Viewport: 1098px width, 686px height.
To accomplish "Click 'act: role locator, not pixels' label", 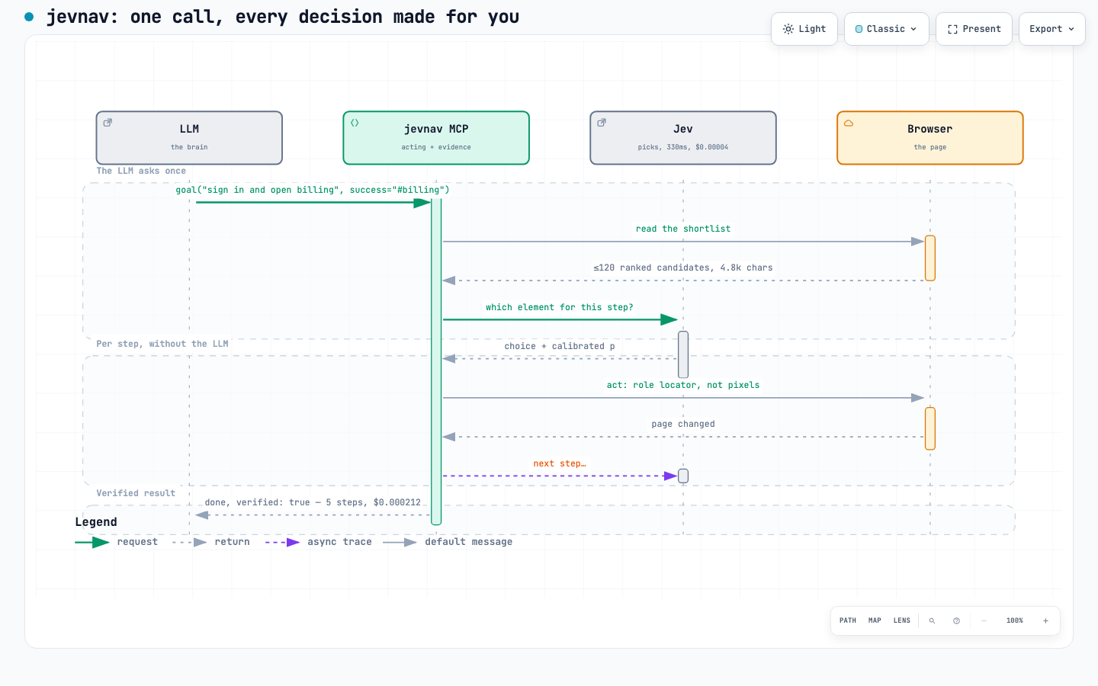I will [683, 385].
